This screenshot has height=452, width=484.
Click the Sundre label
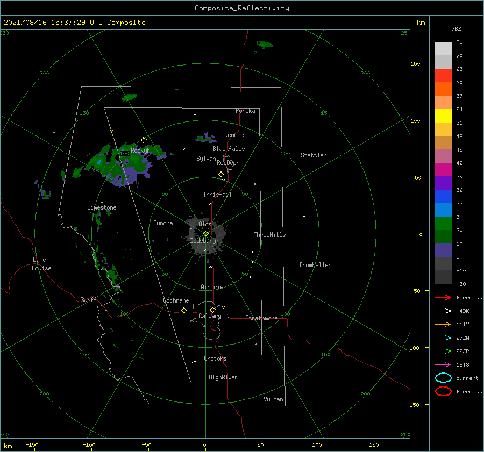pos(163,223)
